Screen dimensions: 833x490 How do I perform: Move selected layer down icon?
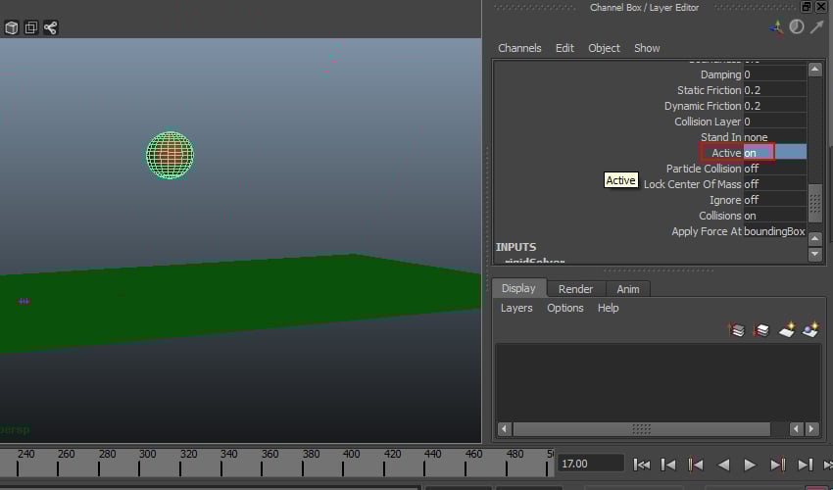click(761, 330)
